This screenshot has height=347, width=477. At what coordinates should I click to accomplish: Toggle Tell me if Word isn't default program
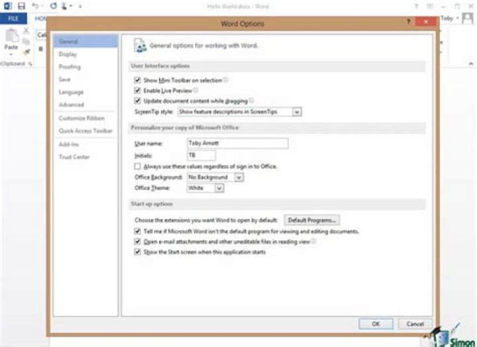tap(137, 231)
